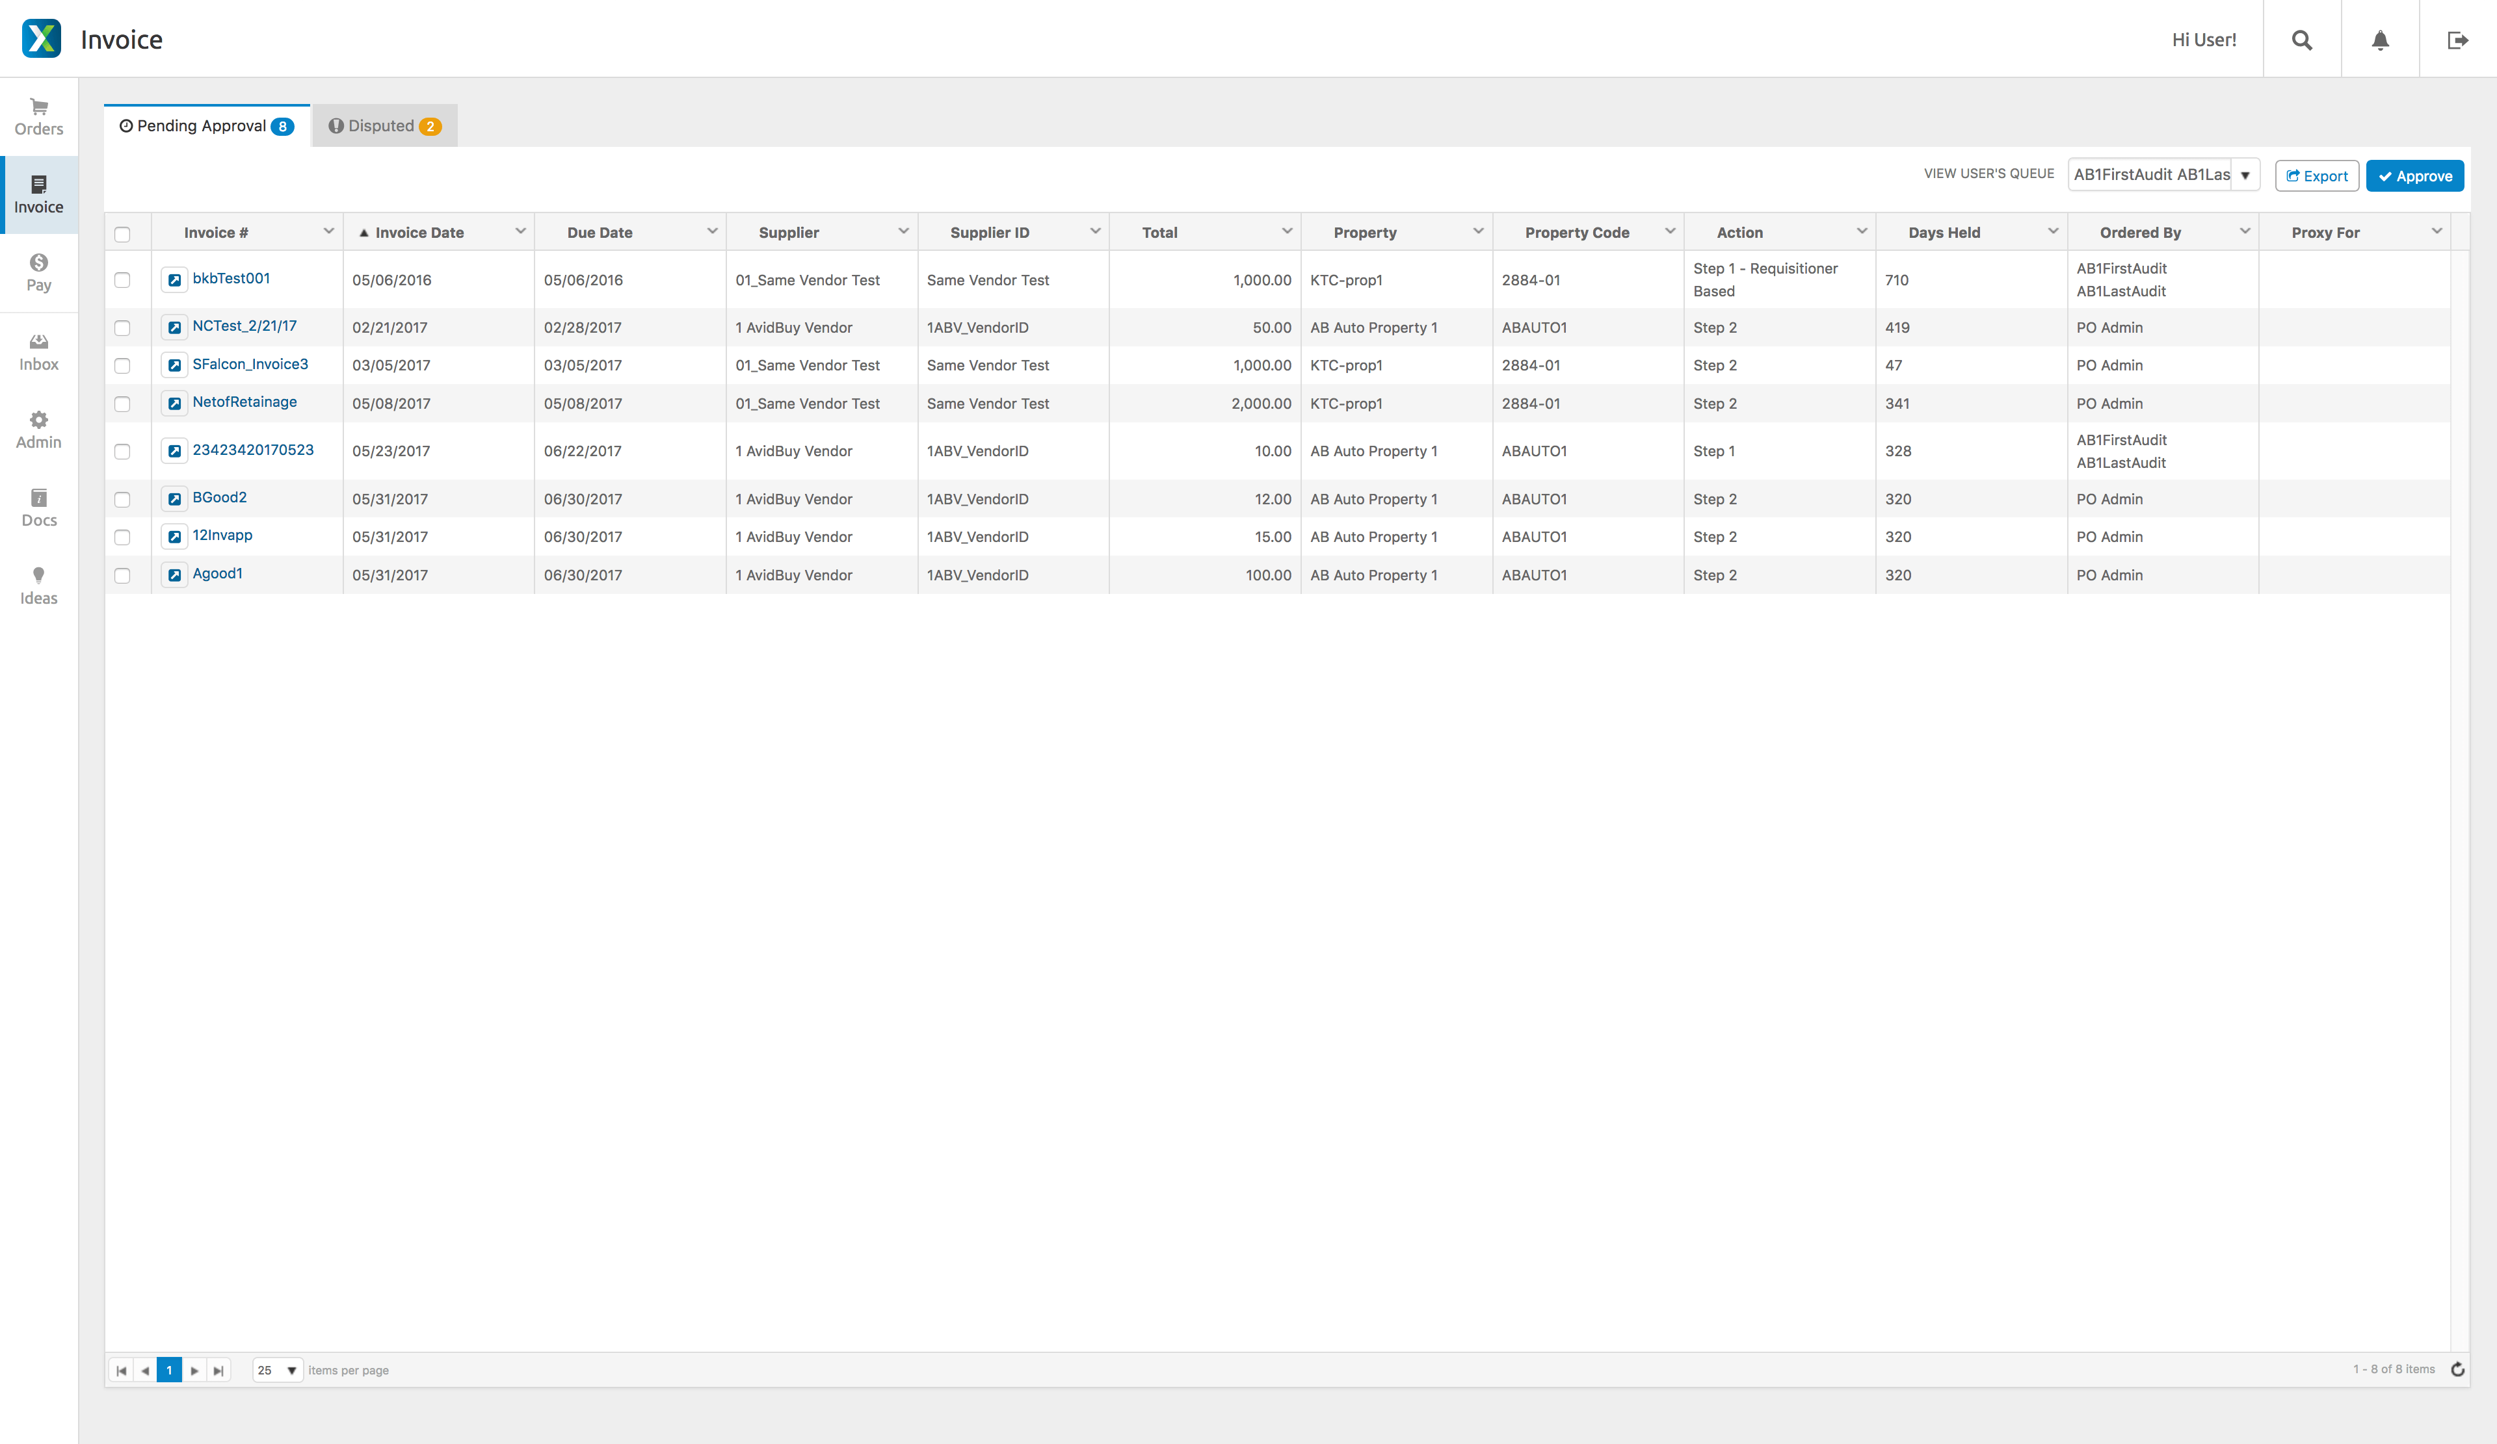
Task: Check the select-all header checkbox
Action: (123, 234)
